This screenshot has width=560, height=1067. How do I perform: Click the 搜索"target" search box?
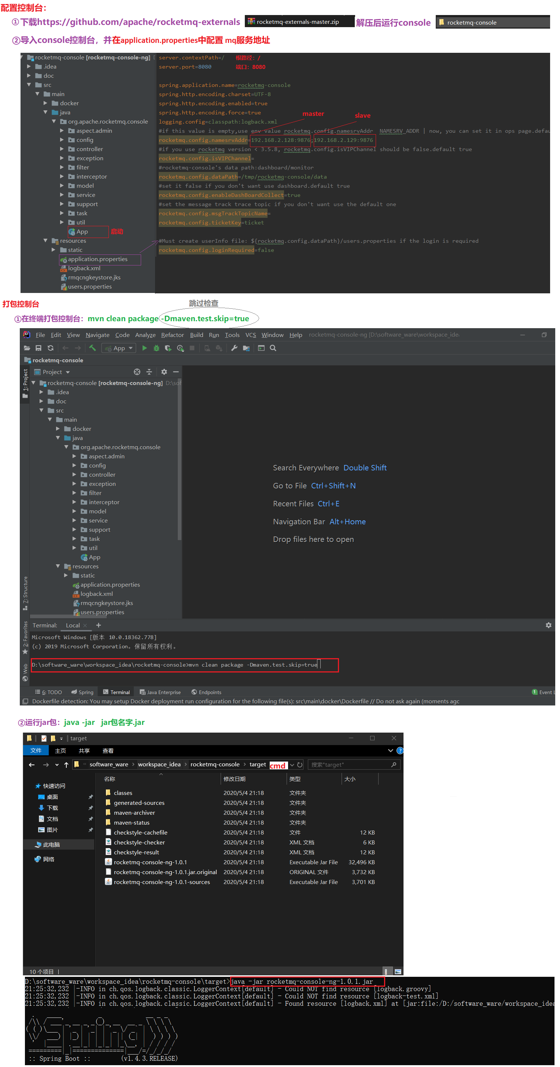[350, 764]
